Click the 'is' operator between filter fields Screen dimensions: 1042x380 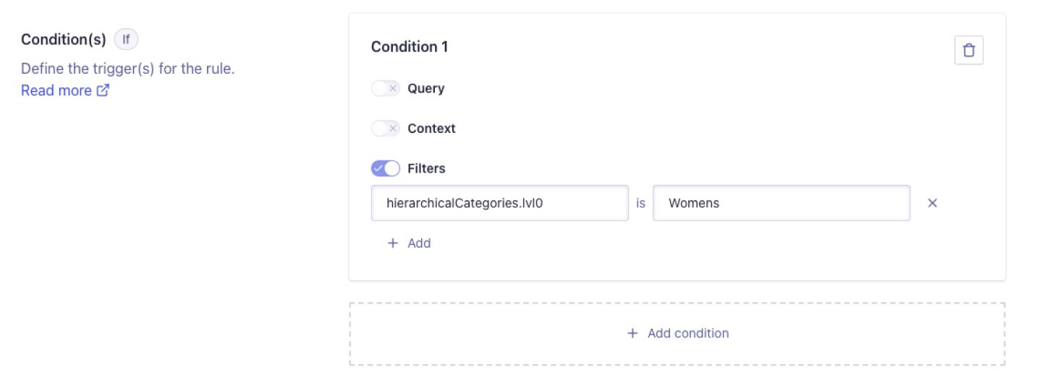coord(640,203)
